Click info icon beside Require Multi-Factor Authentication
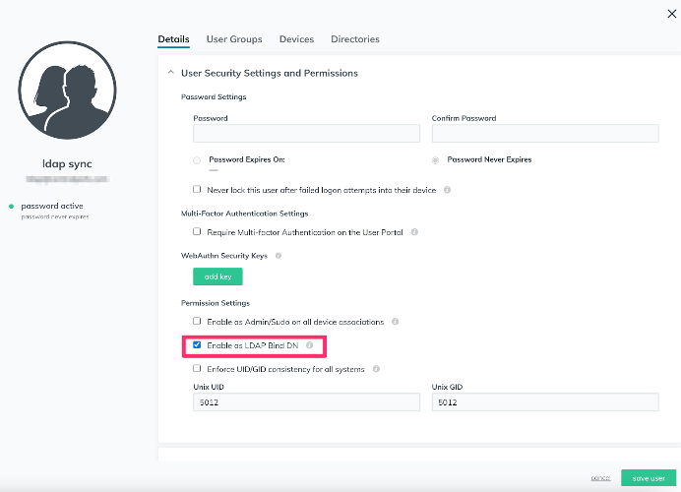 (x=414, y=232)
